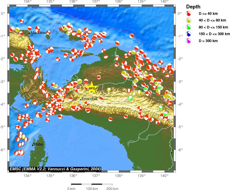
Task: Click the magenta D > 300 km legend symbol
Action: click(x=189, y=41)
